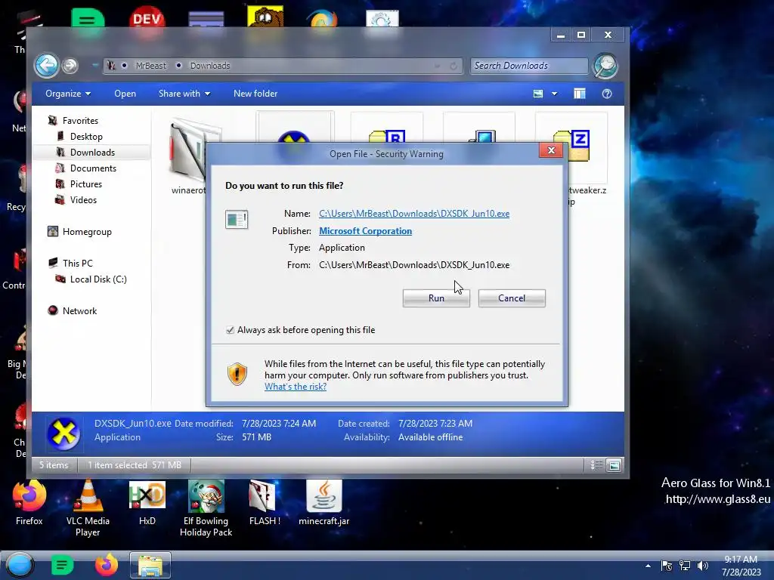The height and width of the screenshot is (580, 774).
Task: Open the VLC Media Player desktop shortcut
Action: 88,508
